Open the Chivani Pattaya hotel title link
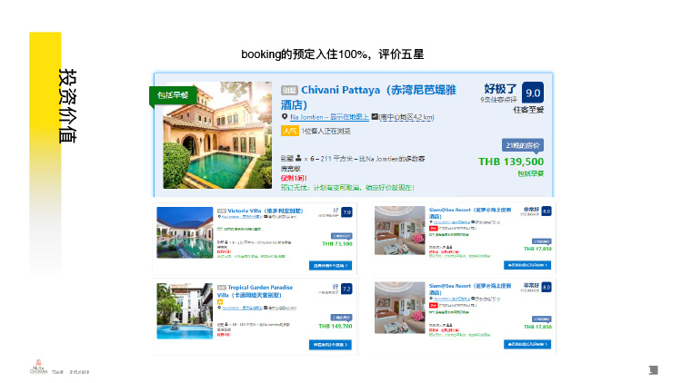This screenshot has height=383, width=682. (368, 97)
